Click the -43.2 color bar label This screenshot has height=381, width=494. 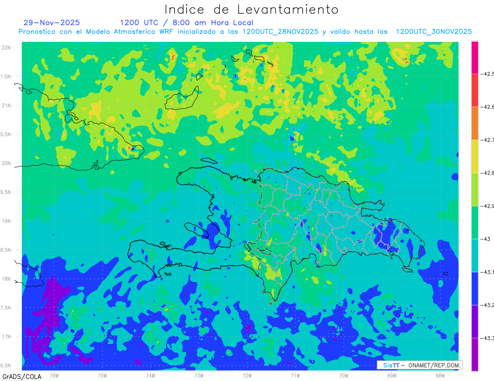pos(488,305)
